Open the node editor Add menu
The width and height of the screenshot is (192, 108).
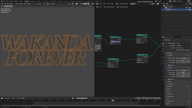pyautogui.click(x=109, y=4)
